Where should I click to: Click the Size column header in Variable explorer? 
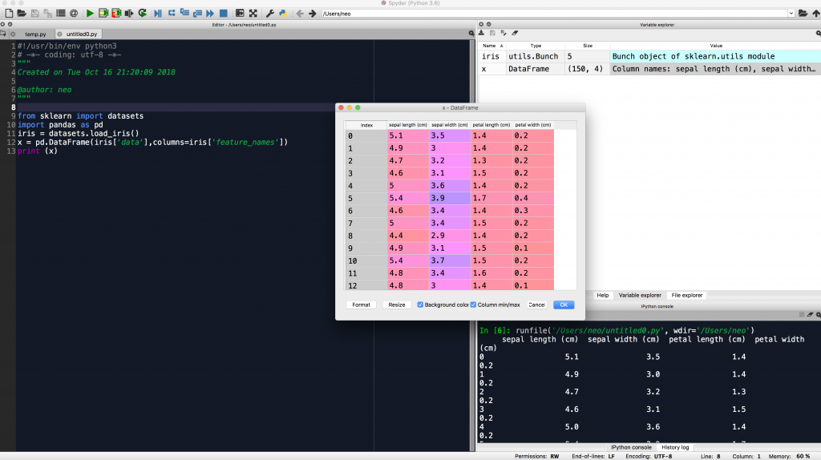[588, 46]
